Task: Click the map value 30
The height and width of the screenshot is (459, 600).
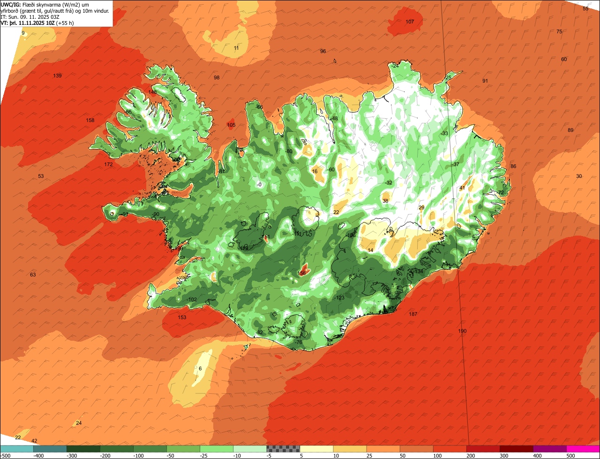Action: coord(579,176)
